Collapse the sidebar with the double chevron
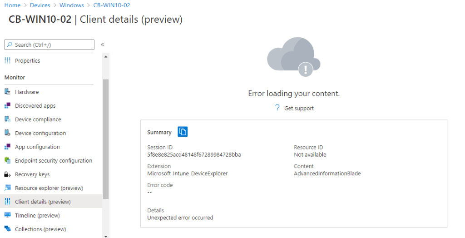This screenshot has height=238, width=465. tap(103, 45)
